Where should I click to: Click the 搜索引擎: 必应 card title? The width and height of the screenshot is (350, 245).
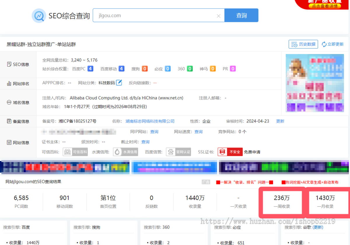[228, 227]
